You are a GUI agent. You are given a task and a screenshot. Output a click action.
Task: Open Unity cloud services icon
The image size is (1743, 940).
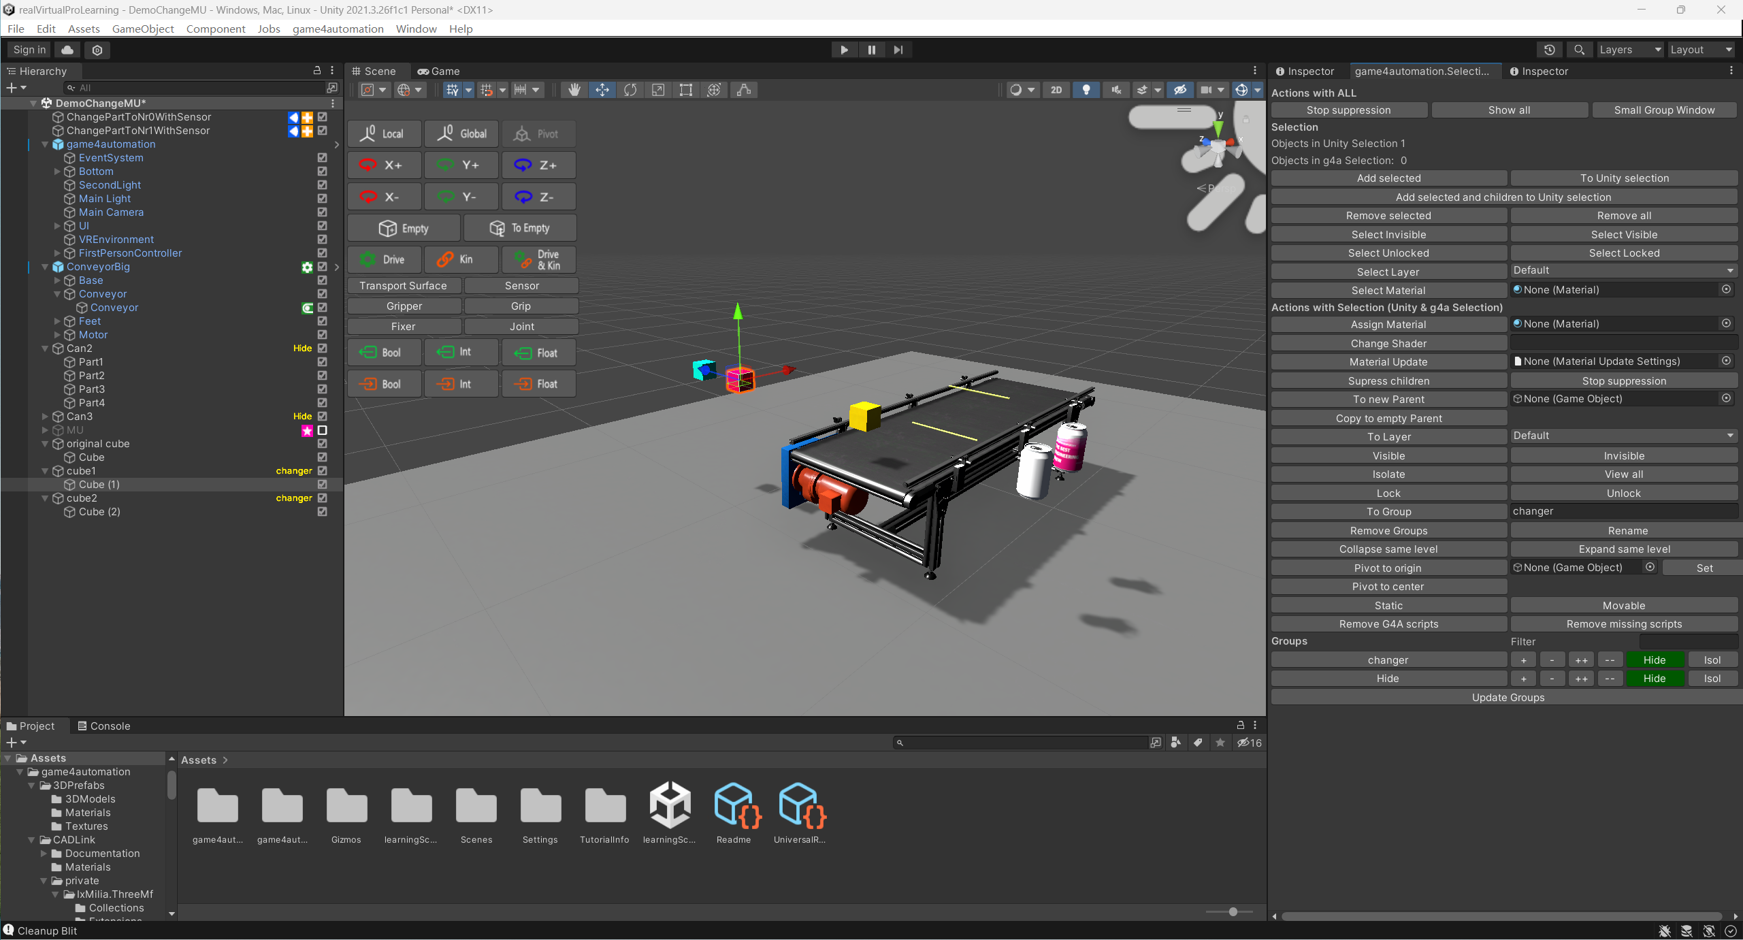pos(67,50)
